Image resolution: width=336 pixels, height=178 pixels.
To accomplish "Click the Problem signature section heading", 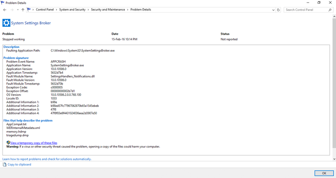I will coord(16,58).
